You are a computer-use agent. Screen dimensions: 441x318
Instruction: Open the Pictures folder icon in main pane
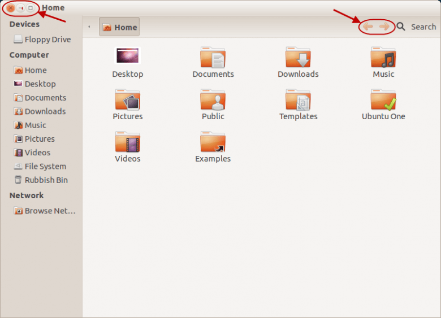[x=127, y=100]
